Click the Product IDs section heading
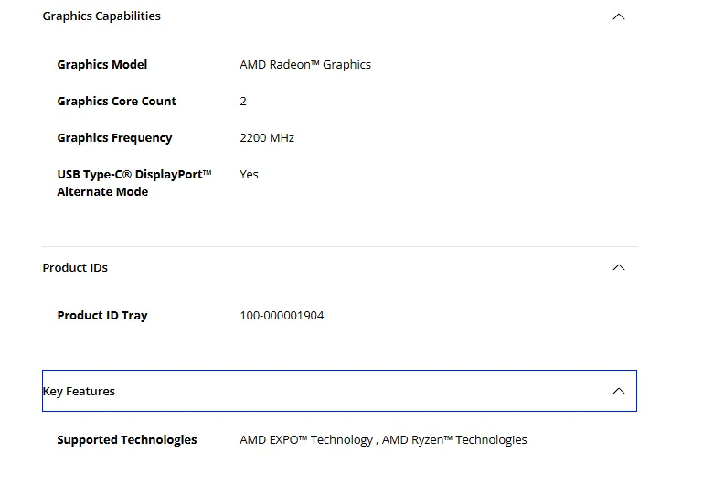 [x=75, y=268]
